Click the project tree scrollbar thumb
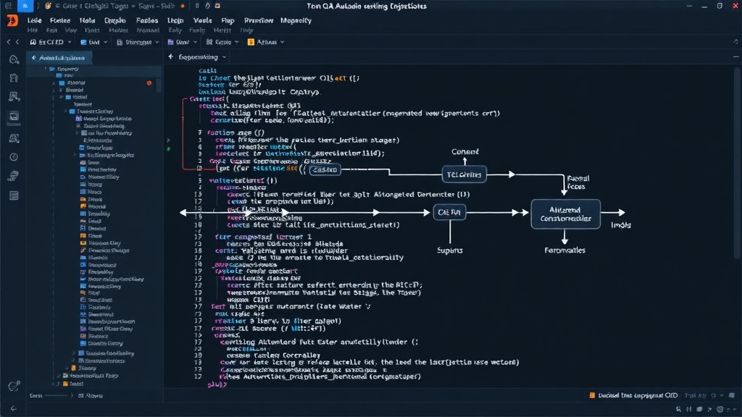 159,85
